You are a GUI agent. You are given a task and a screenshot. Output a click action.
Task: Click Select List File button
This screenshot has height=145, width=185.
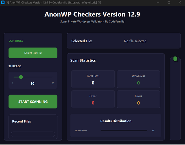click(33, 53)
